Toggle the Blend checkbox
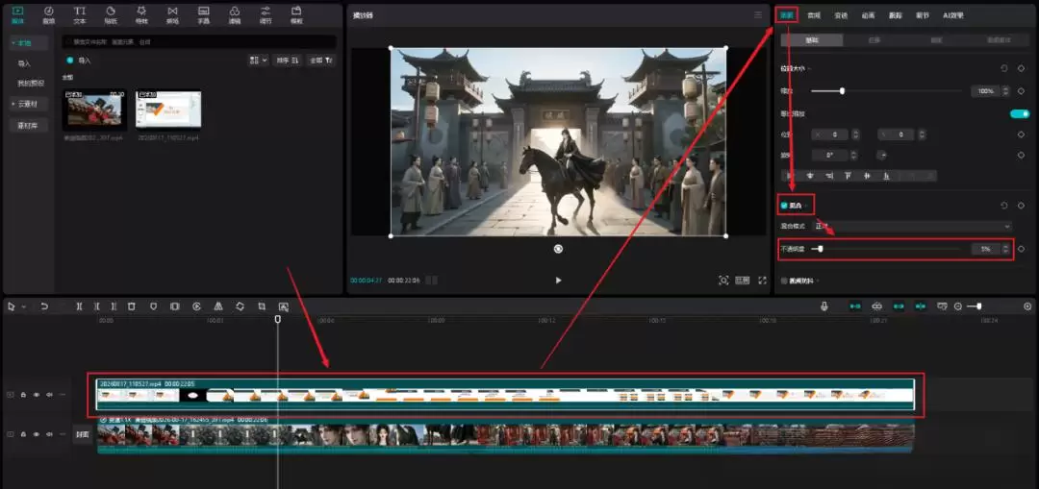This screenshot has height=489, width=1039. [785, 206]
